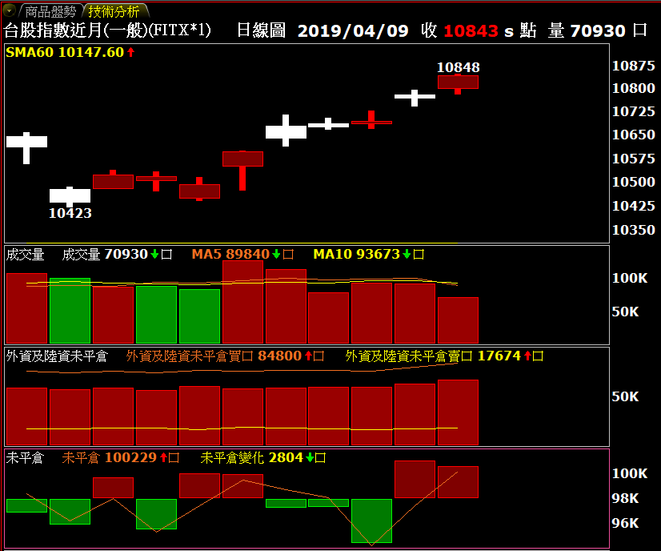Click the 外資及陸資未平倉買口 84800 label
This screenshot has width=661, height=551.
[225, 356]
